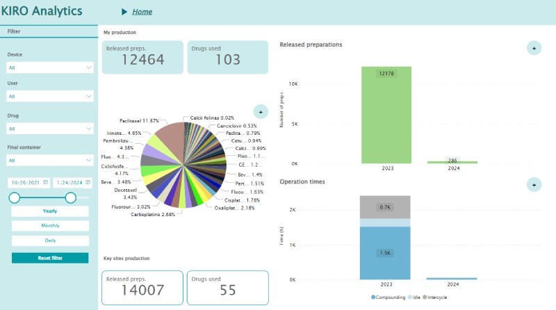The height and width of the screenshot is (310, 556).
Task: Click the left date range slider handle
Action: (14, 198)
